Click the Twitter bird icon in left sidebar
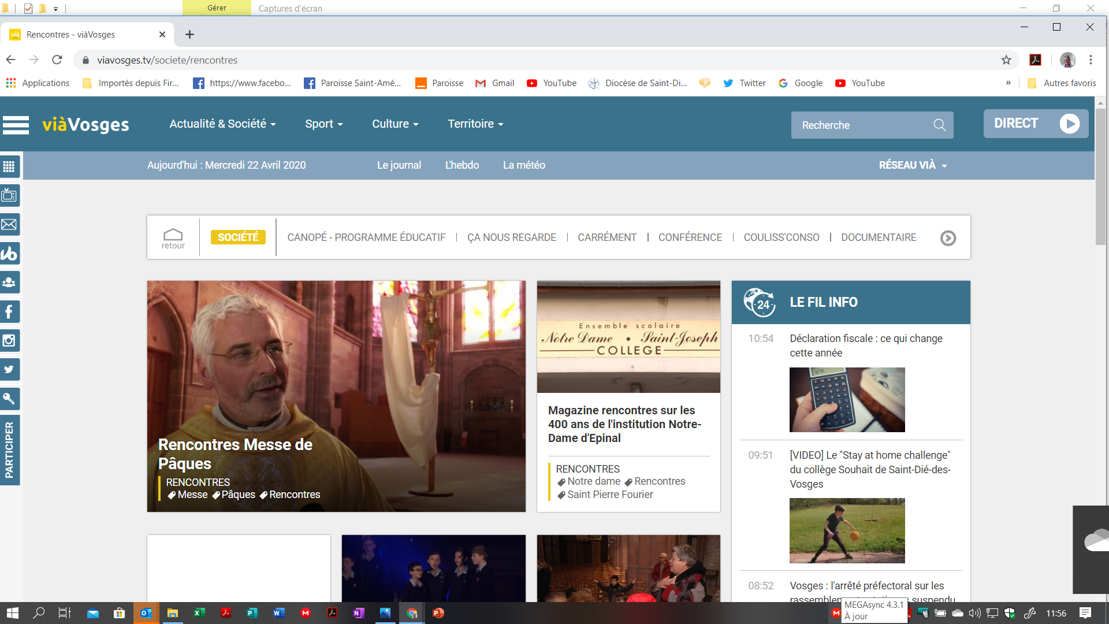 tap(9, 370)
